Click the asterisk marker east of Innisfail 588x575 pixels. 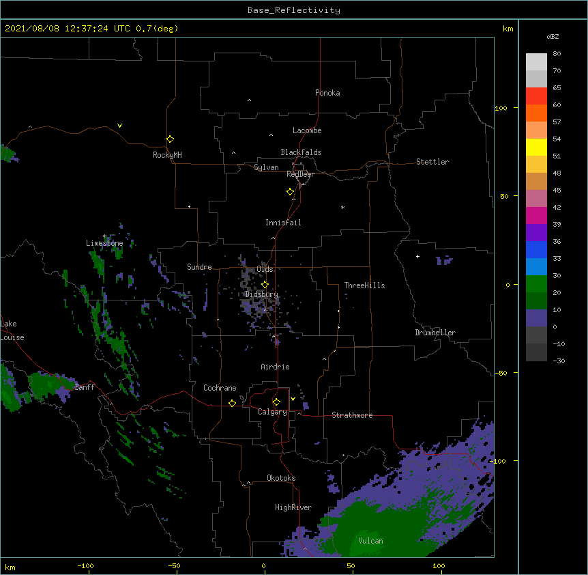point(342,207)
